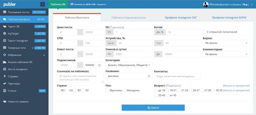This screenshot has height=115, width=256.
Task: Click the account email ffffristailo@yandex.ru
Action: click(x=220, y=5)
